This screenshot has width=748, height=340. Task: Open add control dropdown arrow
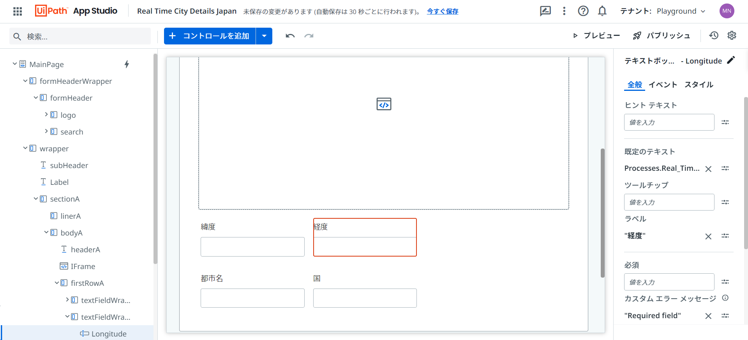click(x=264, y=36)
